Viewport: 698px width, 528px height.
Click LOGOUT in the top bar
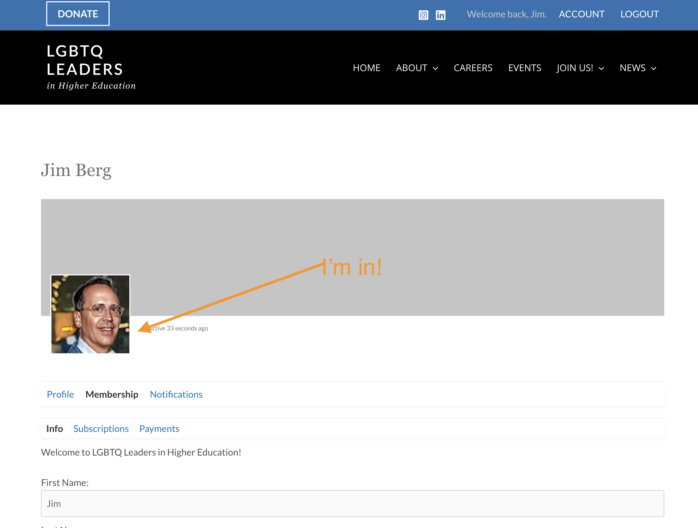(640, 14)
